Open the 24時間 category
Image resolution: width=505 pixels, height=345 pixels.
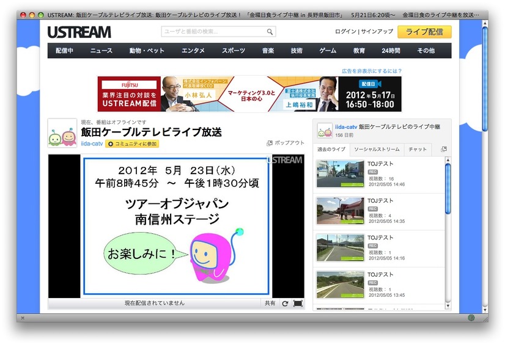(x=391, y=51)
